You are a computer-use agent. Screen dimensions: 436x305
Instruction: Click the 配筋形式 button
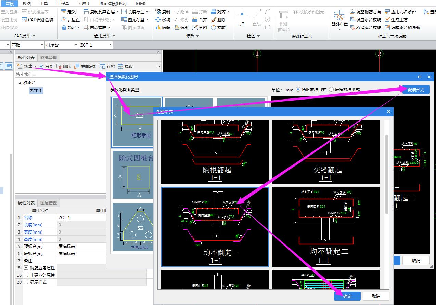(416, 90)
